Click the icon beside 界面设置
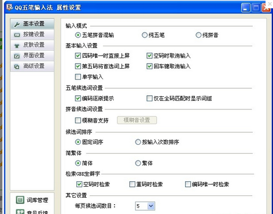This screenshot has height=214, width=273. 17,56
